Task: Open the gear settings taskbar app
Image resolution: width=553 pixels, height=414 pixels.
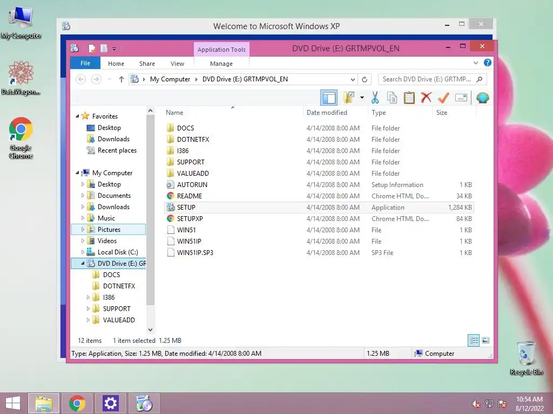Action: 110,403
